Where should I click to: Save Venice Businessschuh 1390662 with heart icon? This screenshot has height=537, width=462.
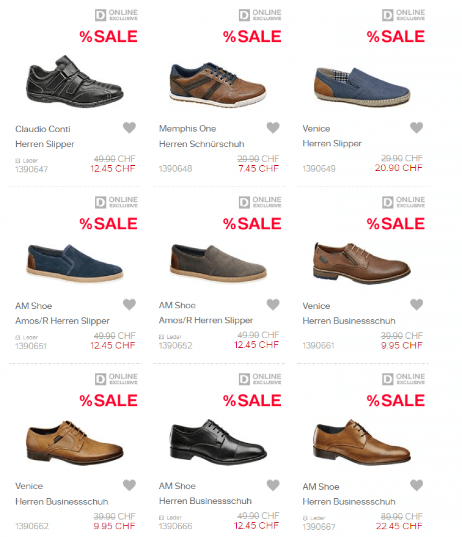click(x=129, y=485)
